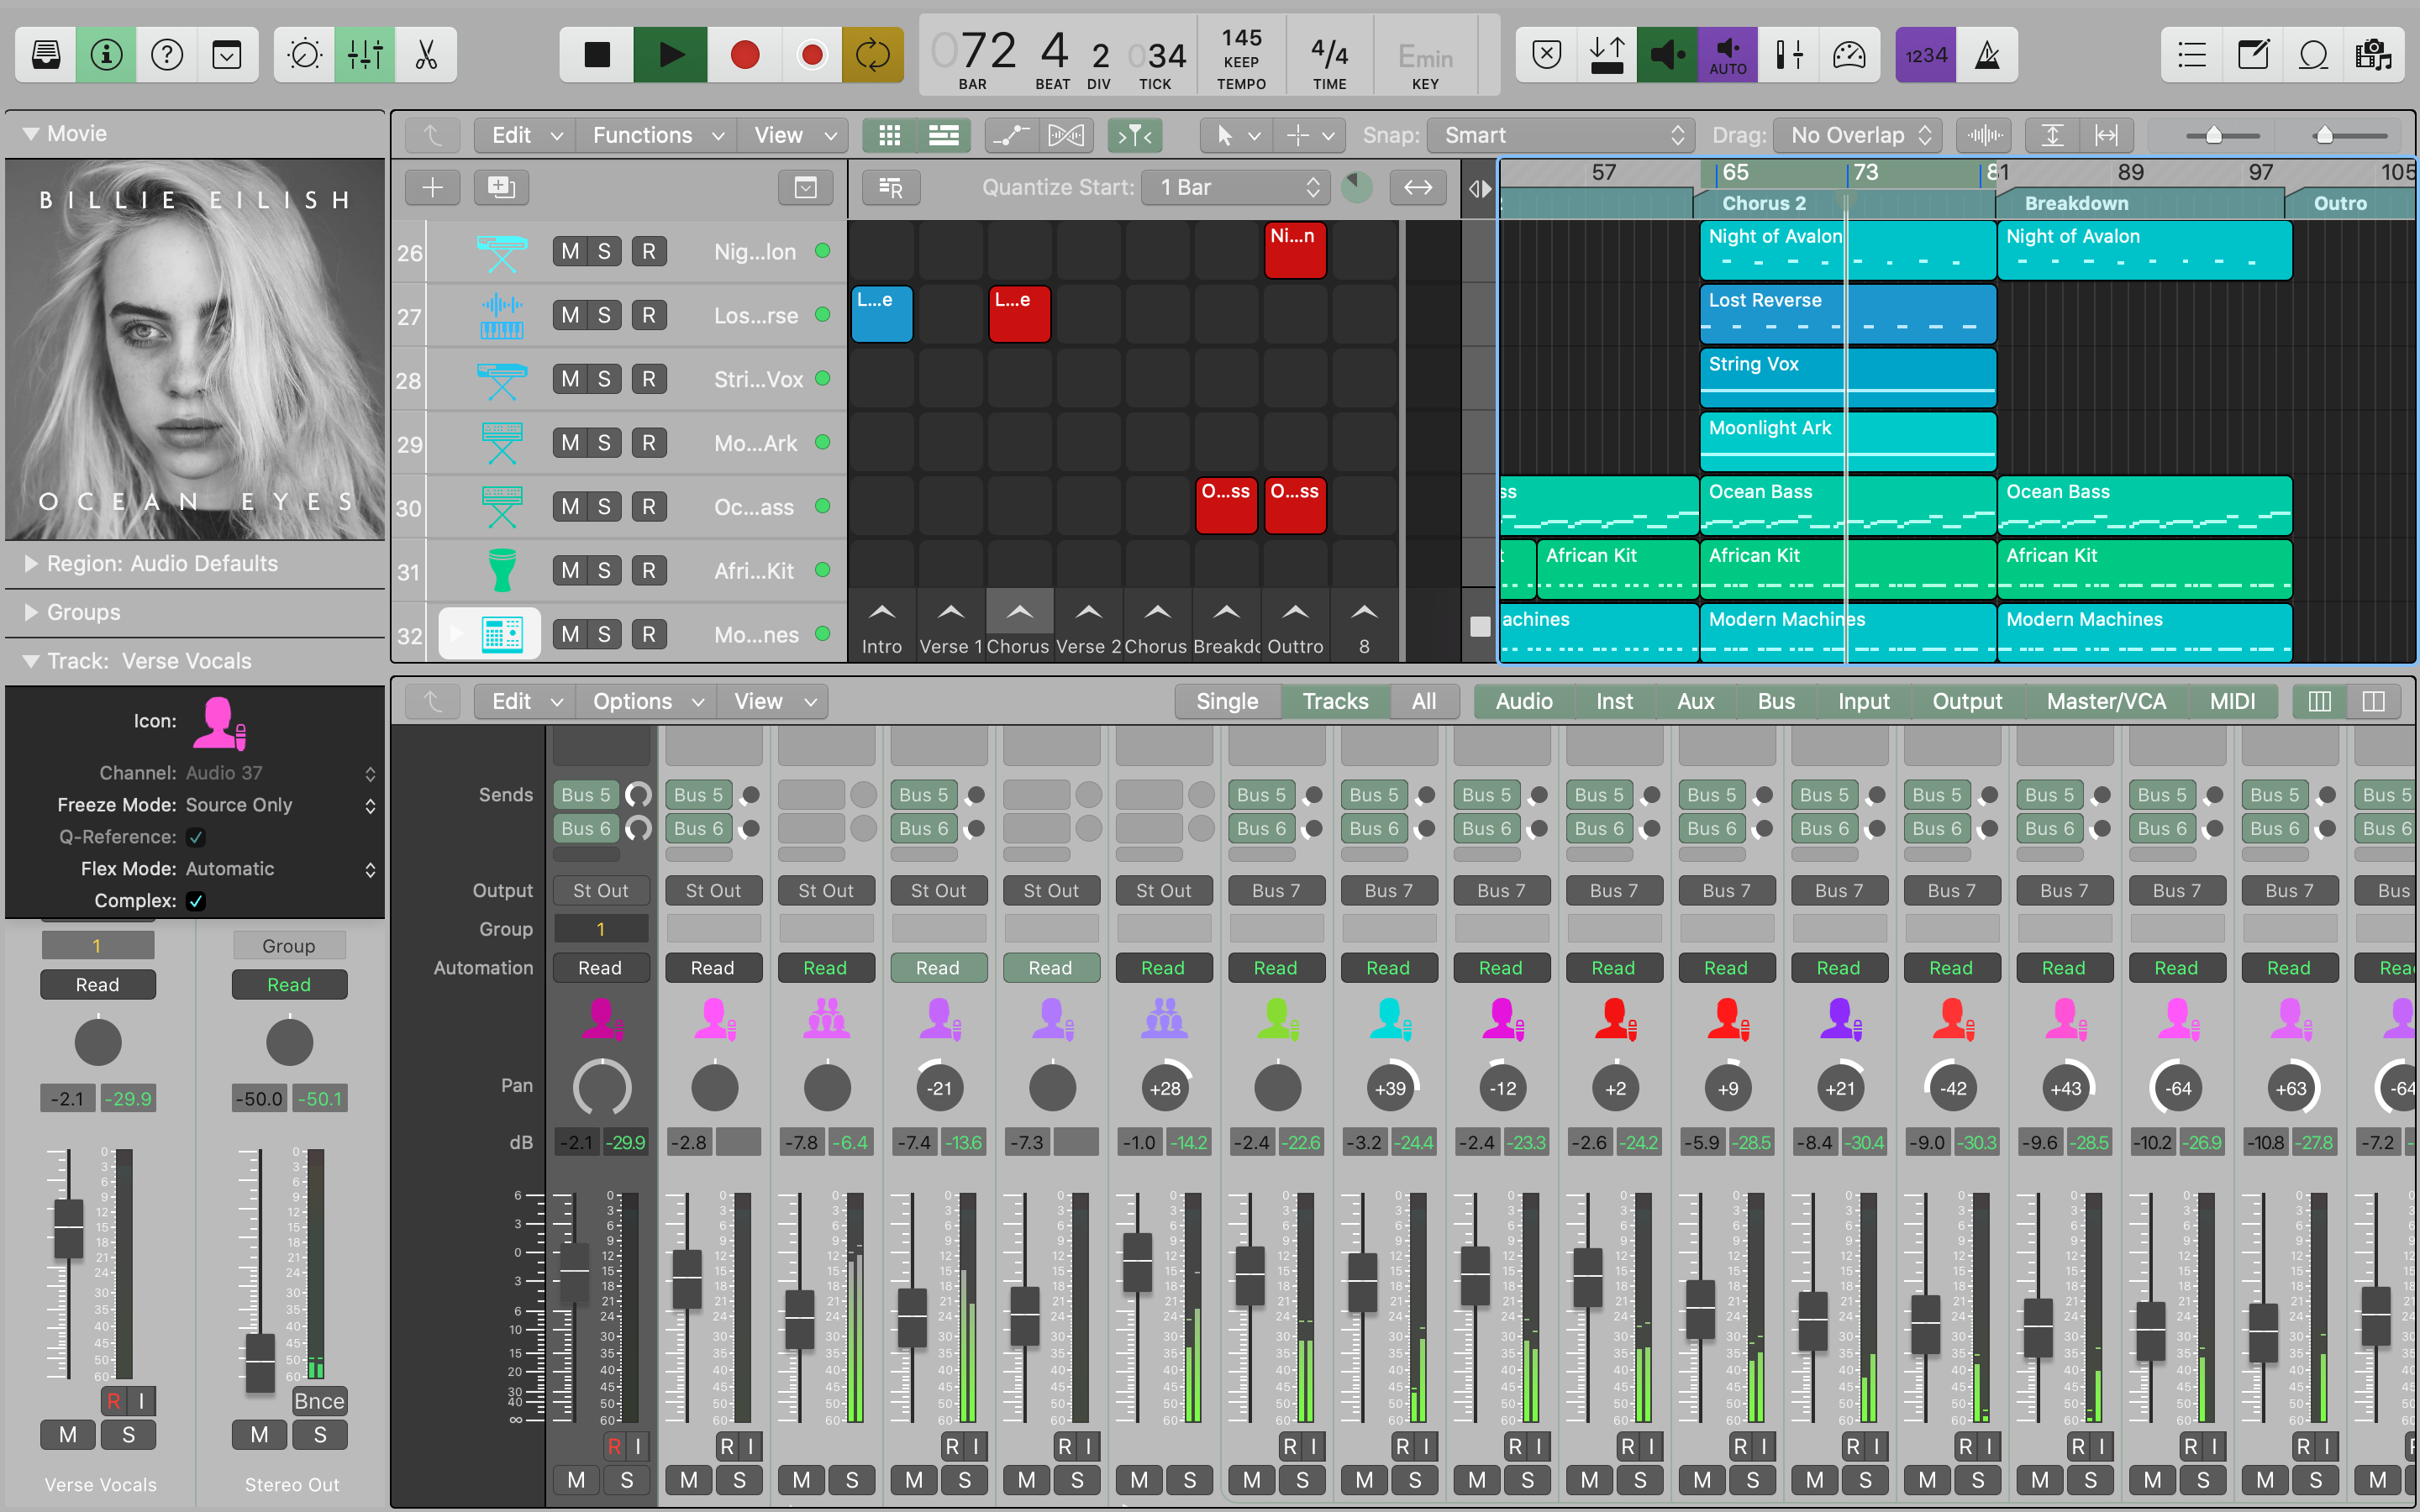Open the Library inbox button
Screen dimensions: 2420x1512
46,55
